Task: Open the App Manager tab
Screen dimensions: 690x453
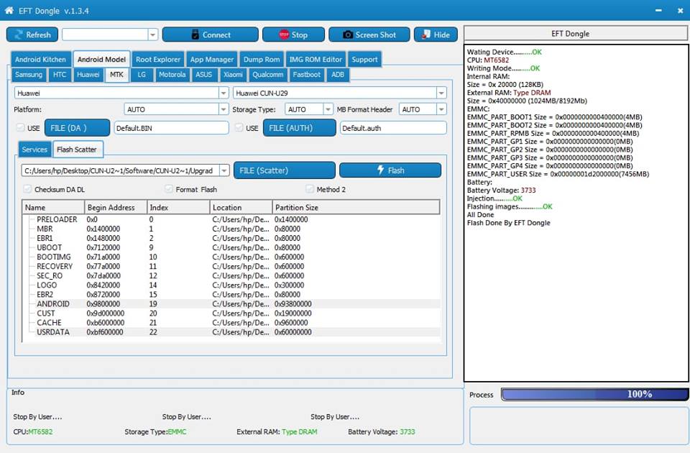Action: click(211, 60)
